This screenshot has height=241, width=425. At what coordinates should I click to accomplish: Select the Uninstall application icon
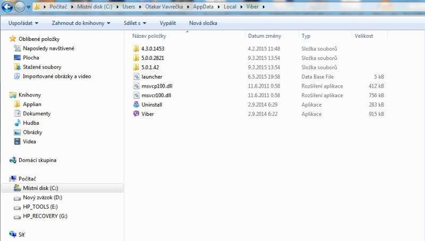click(137, 105)
